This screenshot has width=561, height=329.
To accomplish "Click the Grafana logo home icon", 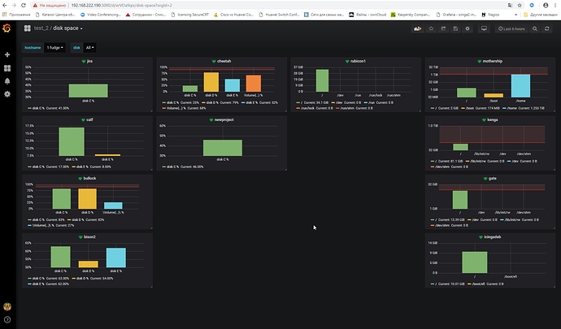I will click(7, 28).
